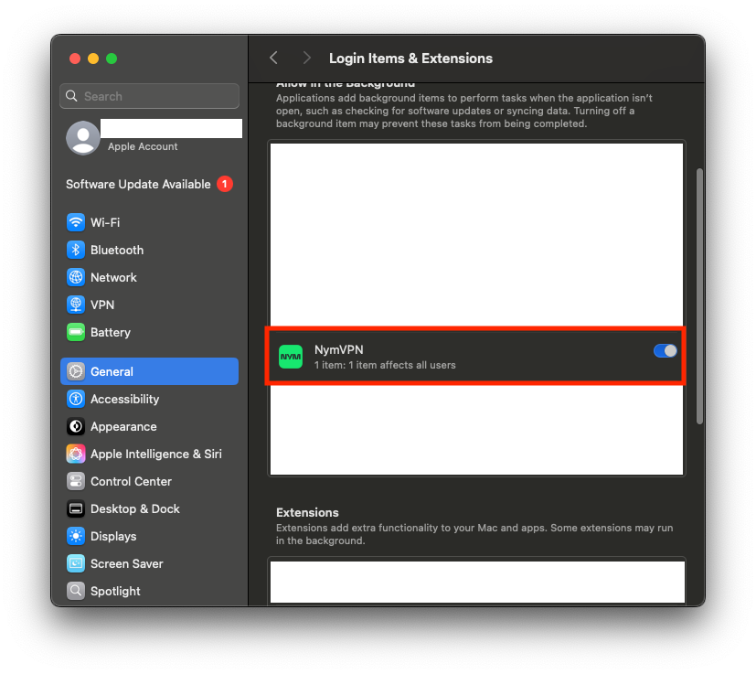Select Bluetooth in the sidebar
Screen dimensions: 756x674
pyautogui.click(x=117, y=250)
